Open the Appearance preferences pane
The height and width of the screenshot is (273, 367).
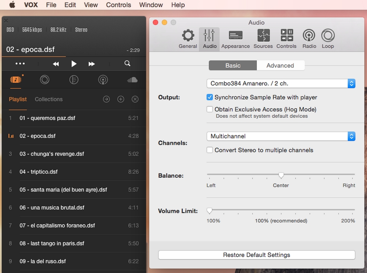click(235, 39)
